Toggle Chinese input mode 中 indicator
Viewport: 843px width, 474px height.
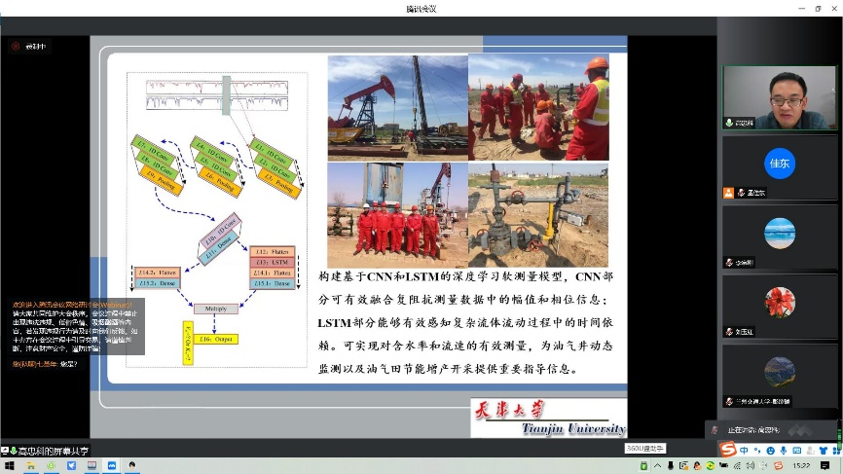(744, 450)
